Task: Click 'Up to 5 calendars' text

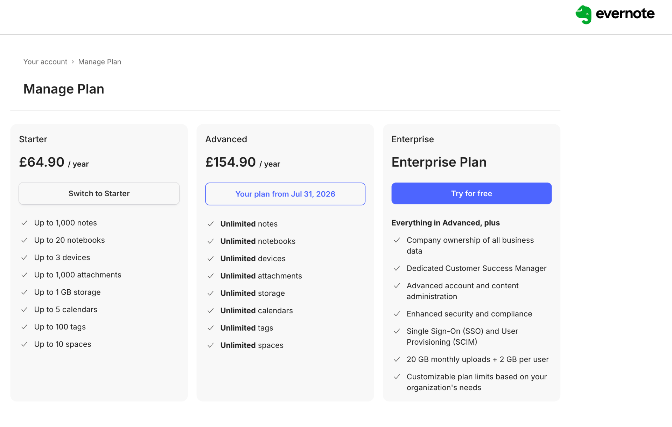Action: pos(66,310)
